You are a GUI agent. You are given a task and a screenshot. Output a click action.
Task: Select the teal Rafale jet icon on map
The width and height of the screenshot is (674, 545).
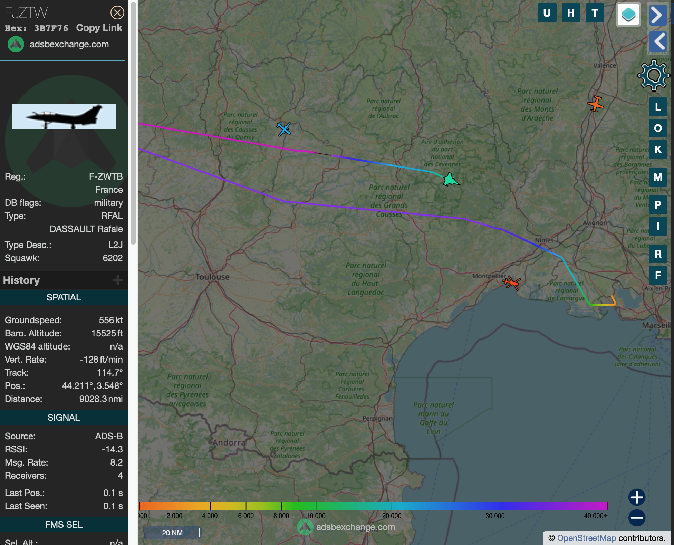(451, 180)
